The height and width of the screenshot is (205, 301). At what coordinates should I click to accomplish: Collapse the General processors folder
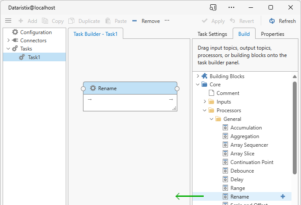pyautogui.click(x=211, y=119)
